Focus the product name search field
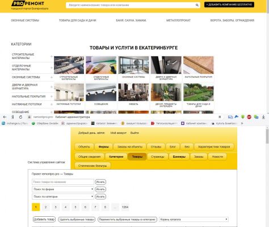Viewport: 269px width, 227px height. 63,182
